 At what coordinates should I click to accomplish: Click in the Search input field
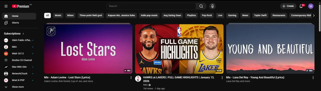click(151, 6)
